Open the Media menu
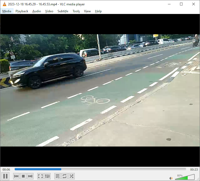Screen dimensions: 200x181 coord(7,11)
